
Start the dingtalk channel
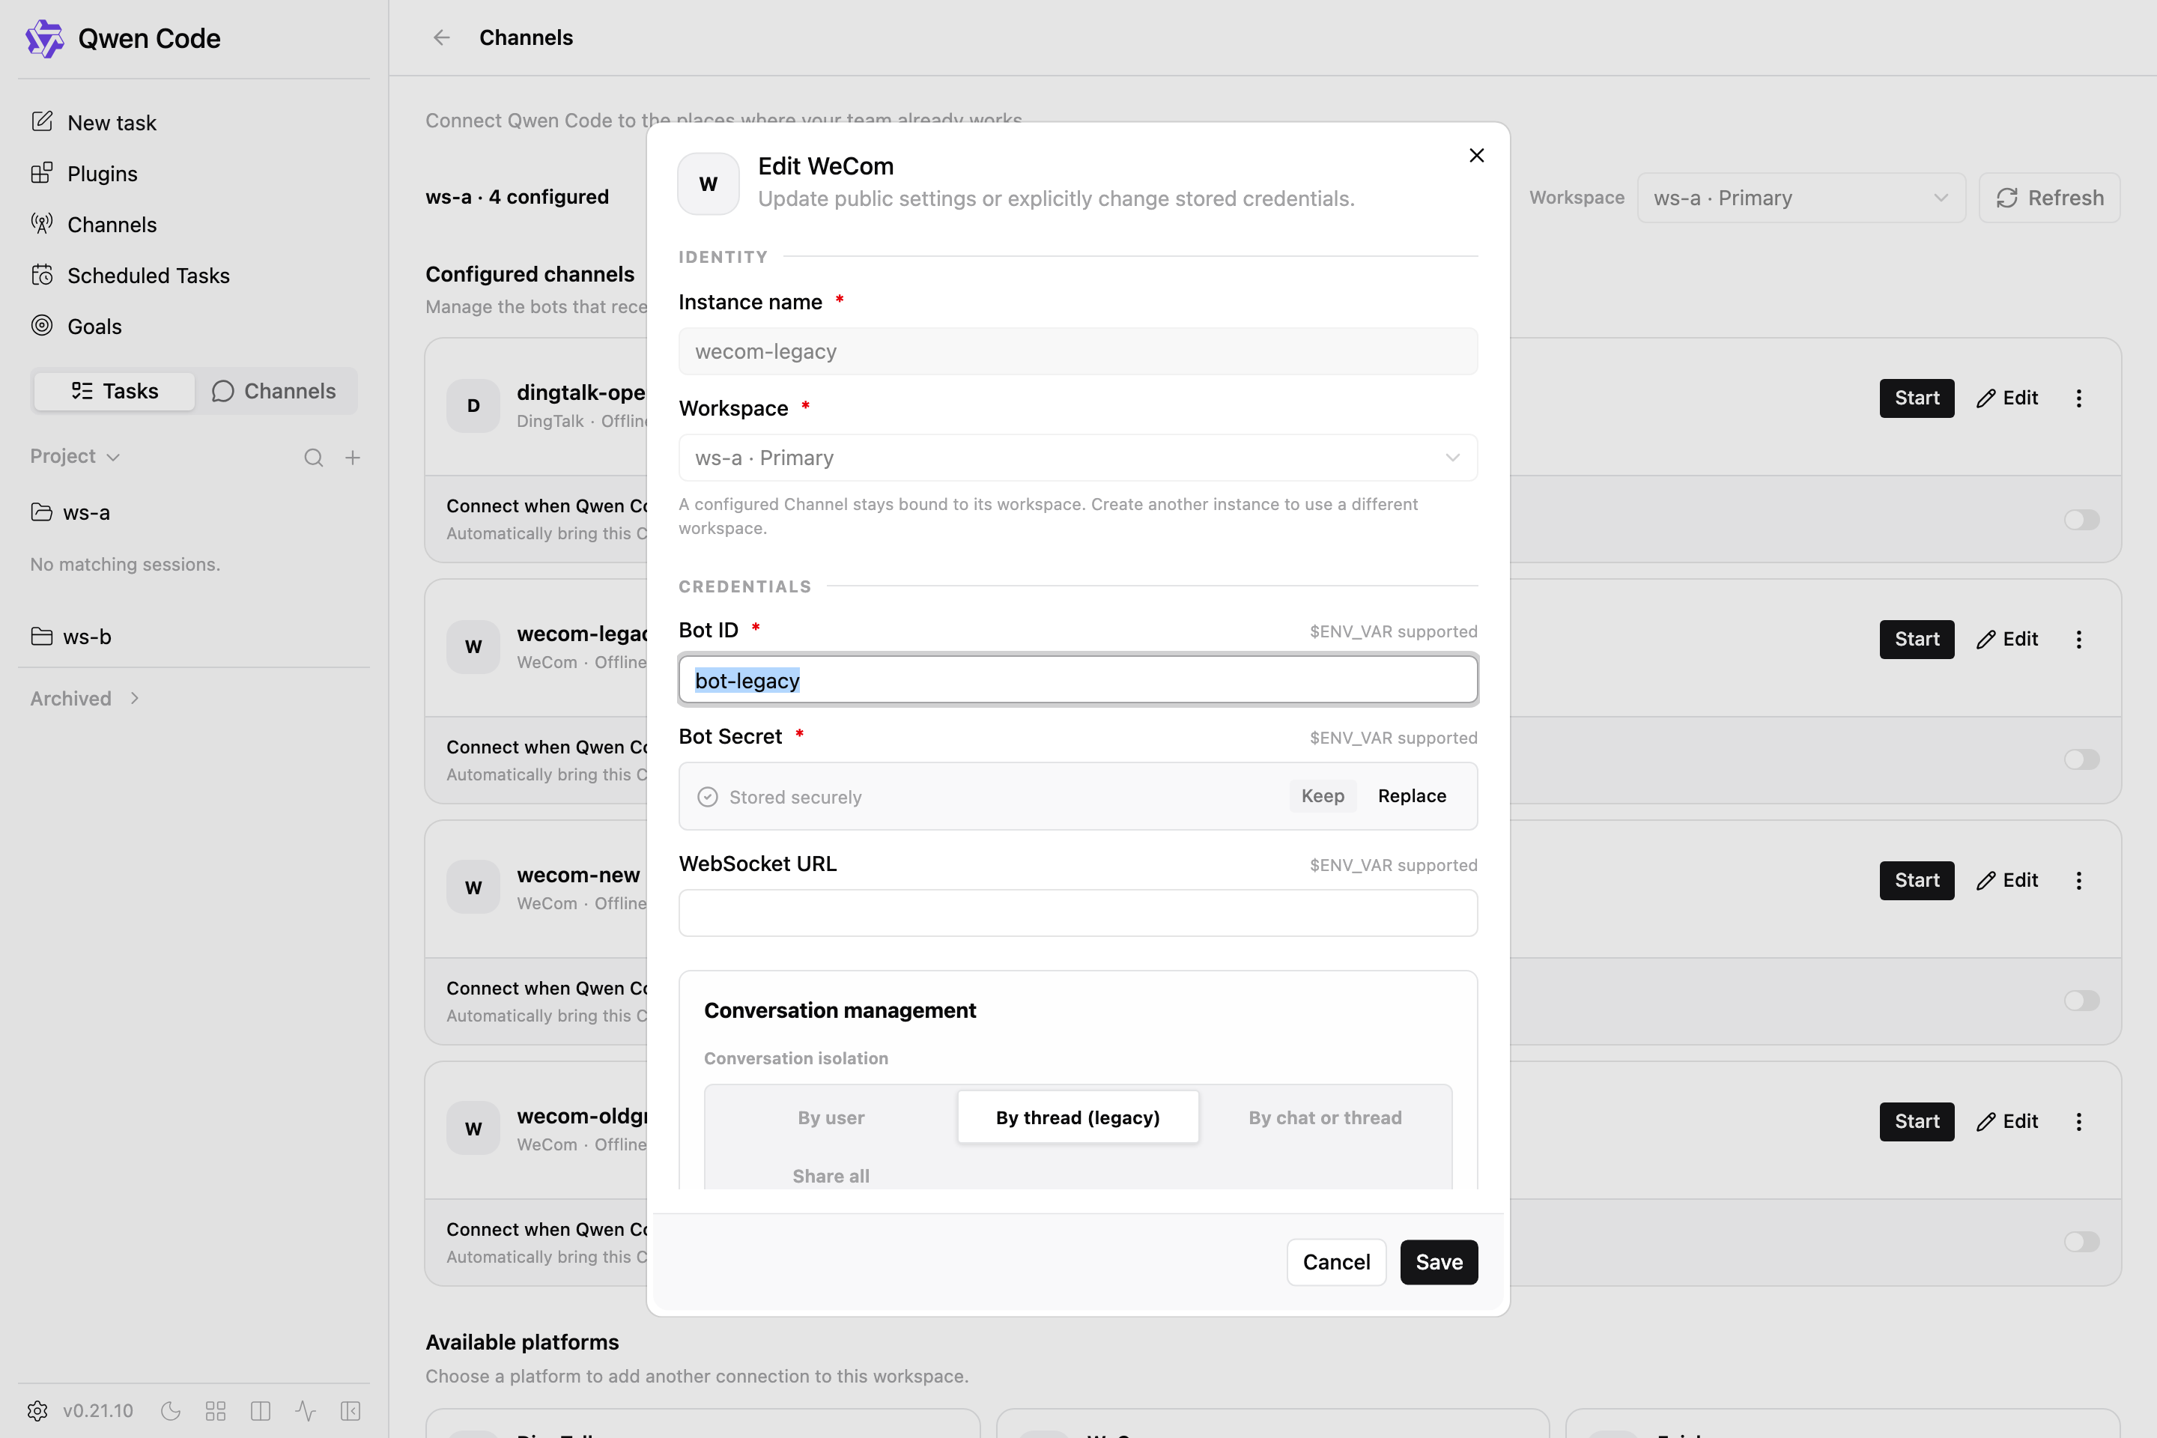coord(1917,398)
